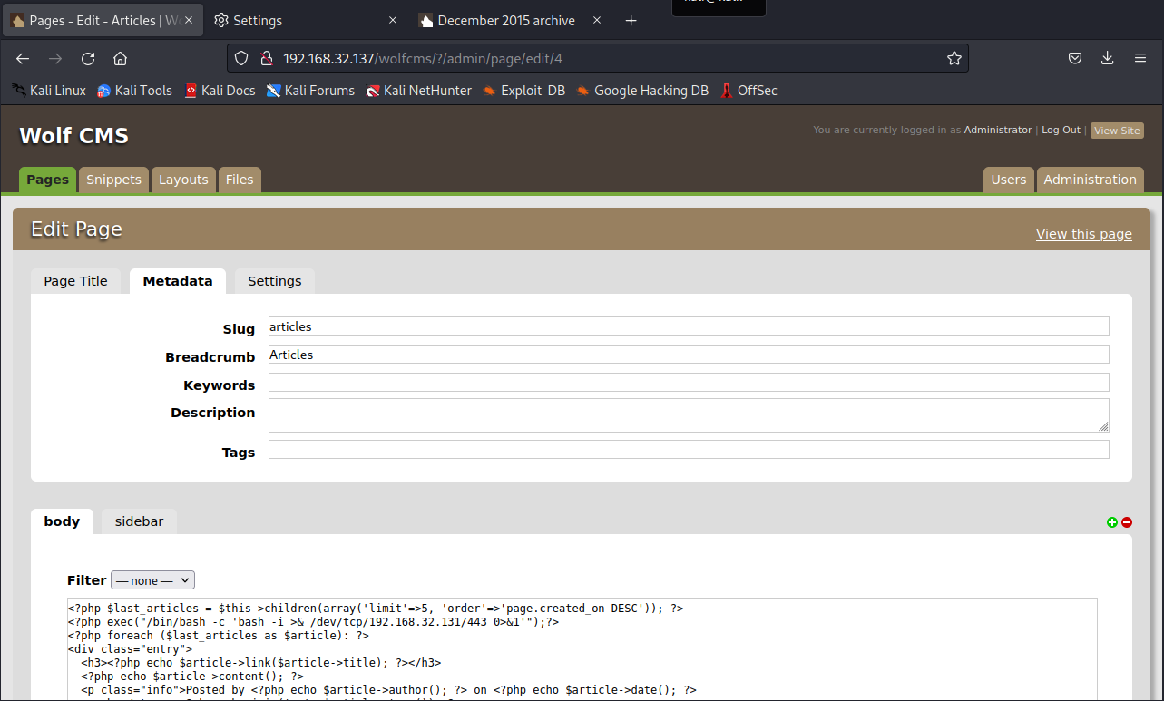Open the Pages section tab
Viewport: 1164px width, 701px height.
pyautogui.click(x=48, y=180)
